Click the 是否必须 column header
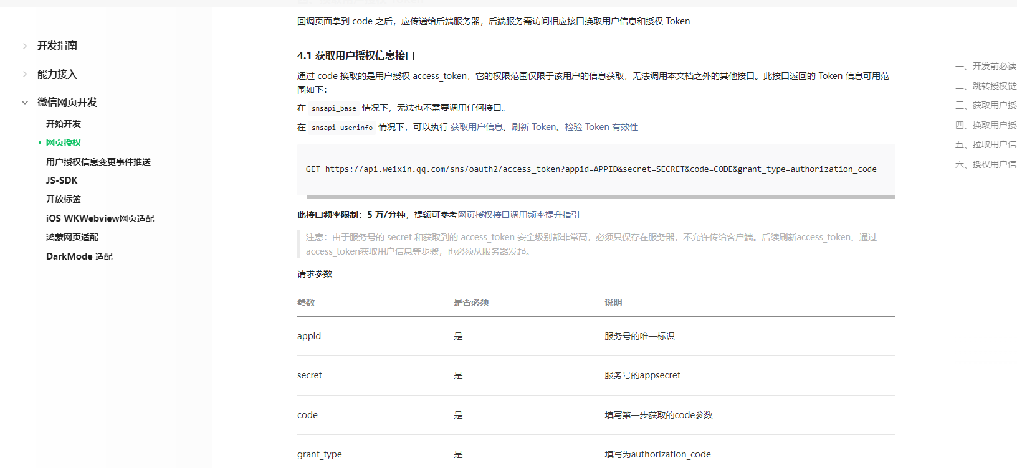This screenshot has height=468, width=1017. 471,302
